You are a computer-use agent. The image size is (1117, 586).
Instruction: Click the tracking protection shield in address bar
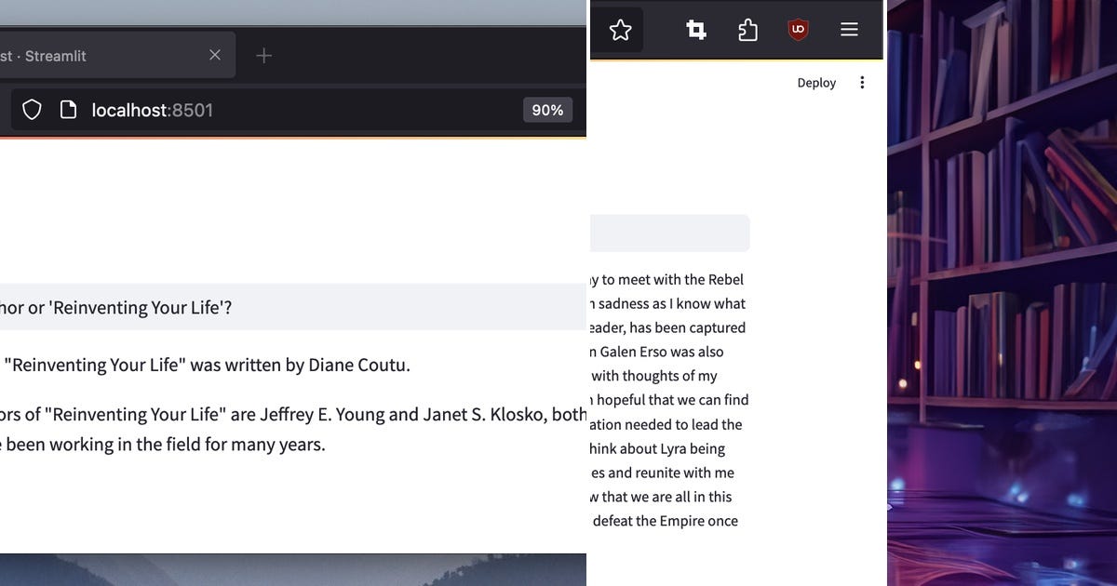pos(32,109)
